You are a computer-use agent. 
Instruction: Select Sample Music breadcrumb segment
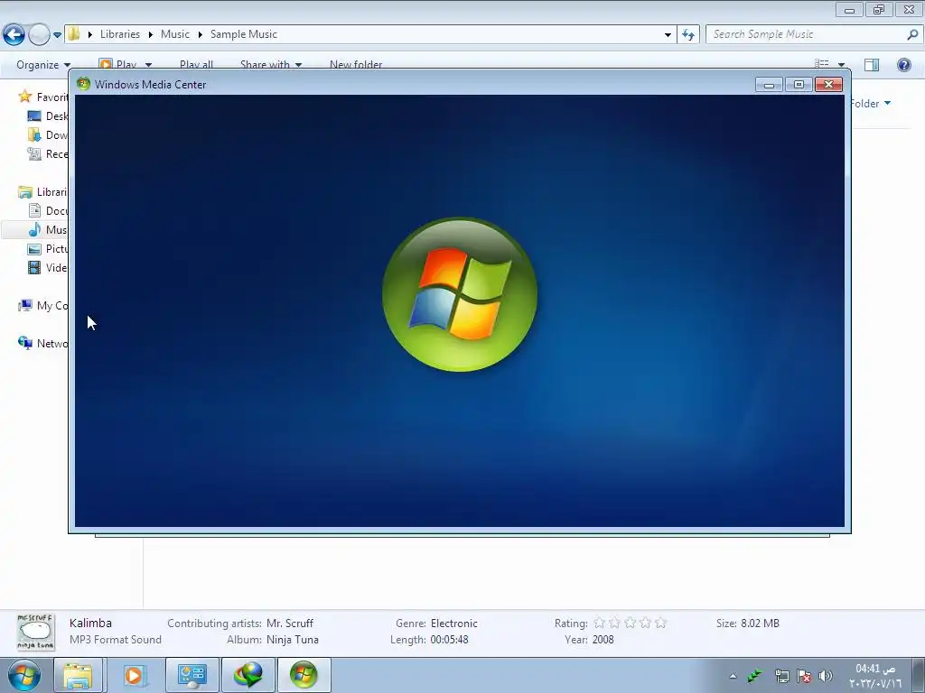(x=244, y=34)
